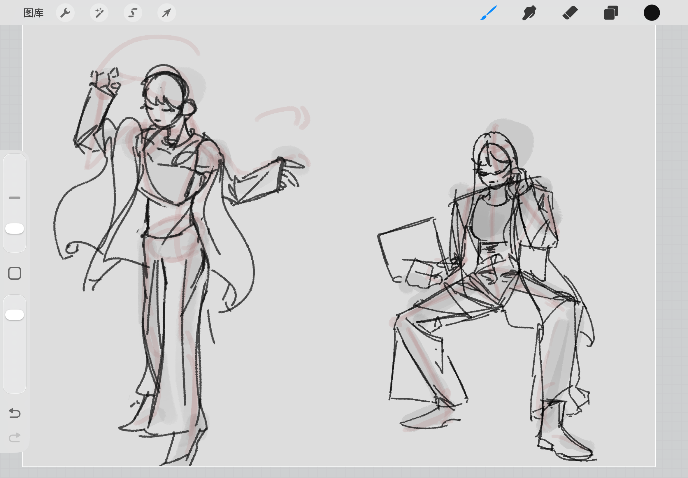Tap the saved size notch on slider
The height and width of the screenshot is (478, 688).
(14, 198)
